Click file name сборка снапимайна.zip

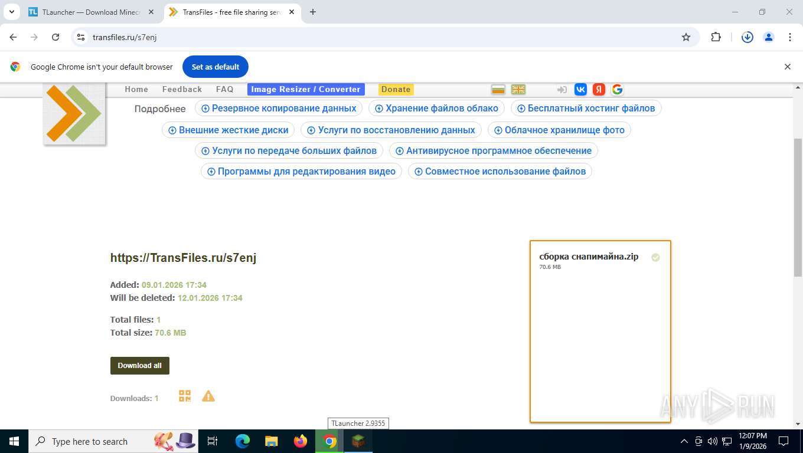click(x=589, y=257)
